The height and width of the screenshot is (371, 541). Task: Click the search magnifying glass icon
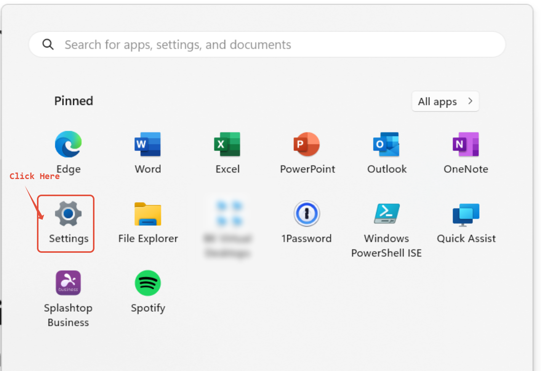tap(48, 44)
